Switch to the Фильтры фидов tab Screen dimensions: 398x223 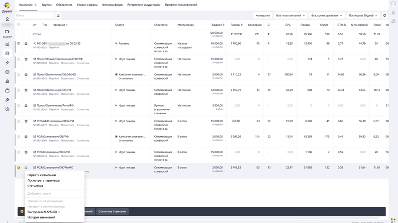point(112,5)
